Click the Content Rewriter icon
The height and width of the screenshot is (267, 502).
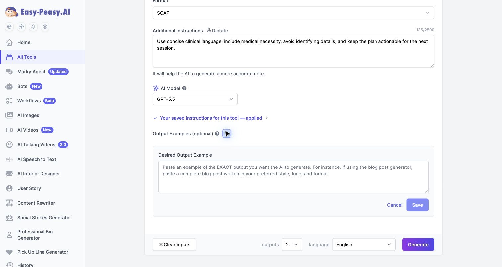pos(9,203)
